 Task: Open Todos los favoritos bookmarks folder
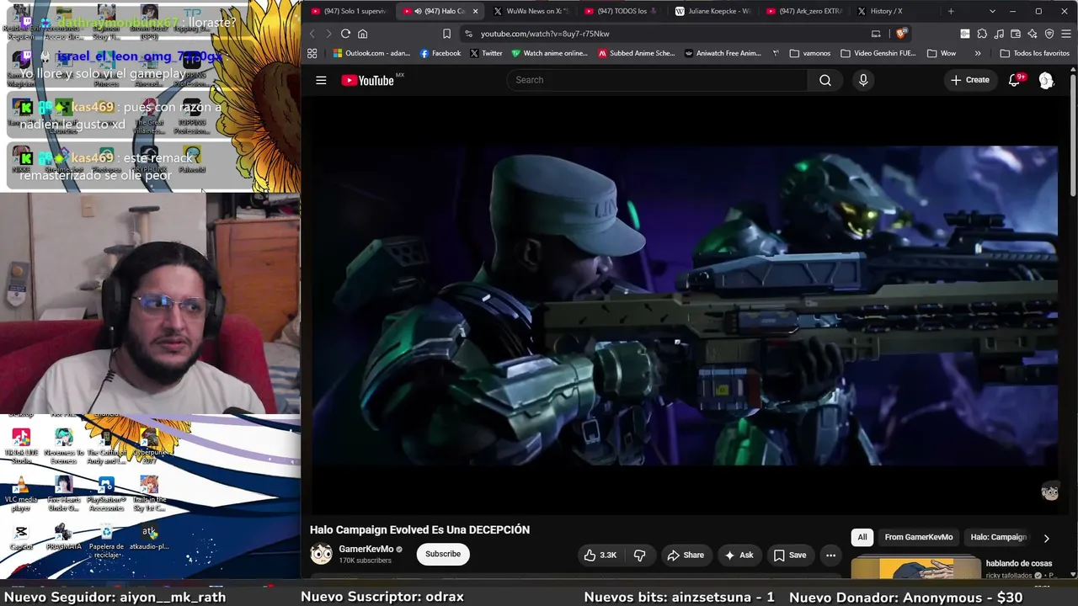point(1034,53)
